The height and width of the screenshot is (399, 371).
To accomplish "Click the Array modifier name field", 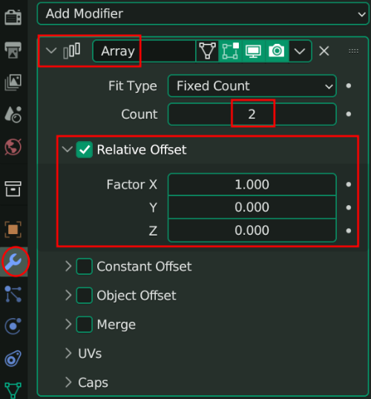I will pyautogui.click(x=145, y=51).
